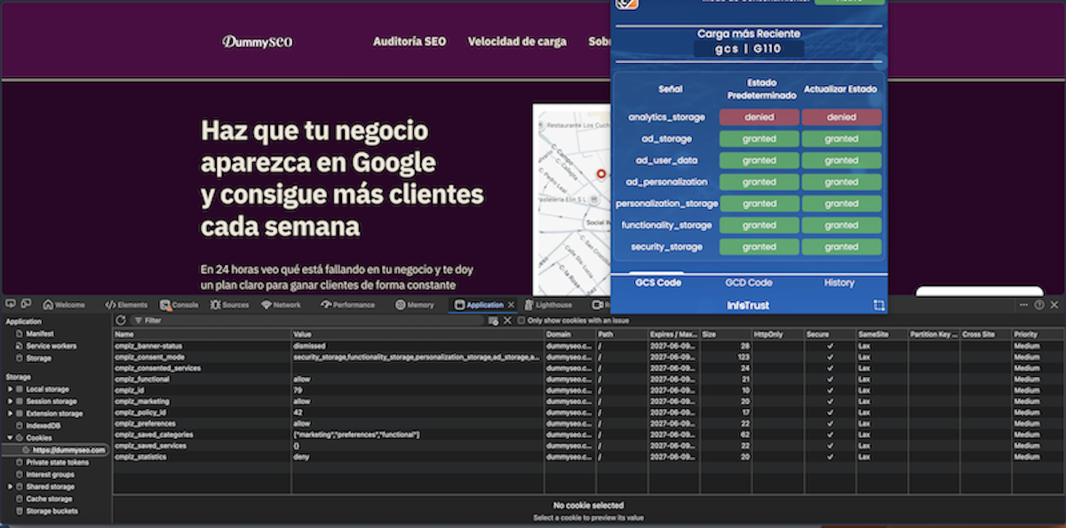Sort by the Expires / Max-Age column header
1066x528 pixels.
coord(673,334)
